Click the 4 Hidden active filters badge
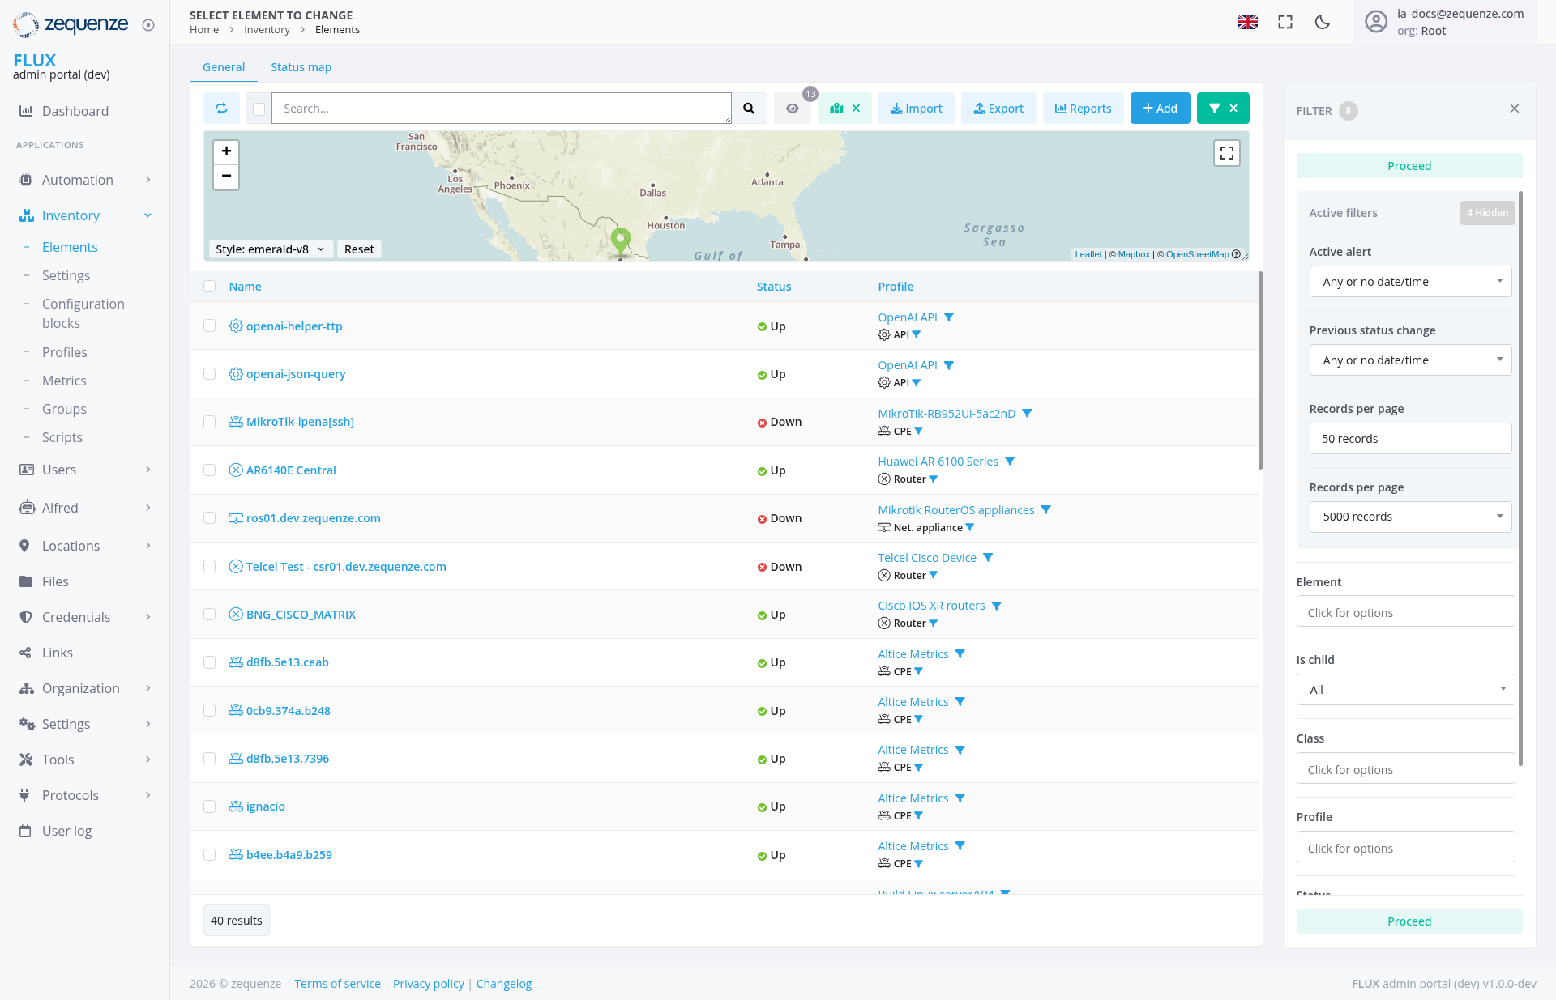The width and height of the screenshot is (1556, 1000). [x=1487, y=213]
